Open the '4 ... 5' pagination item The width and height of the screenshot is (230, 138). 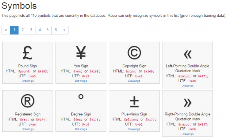pos(43,30)
